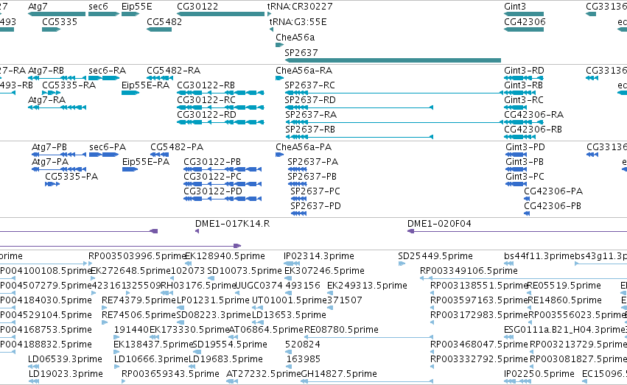Select the long SP2637 gene bar
This screenshot has height=385, width=627.
pyautogui.click(x=393, y=60)
